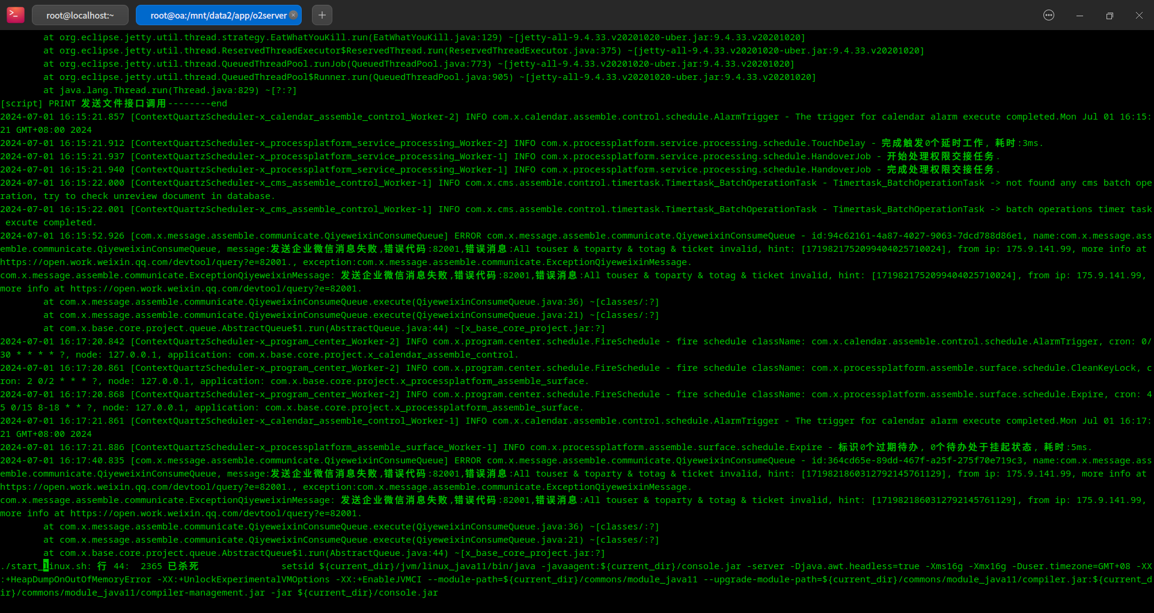
Task: Click the text "标识0个过期待办"
Action: 879,447
